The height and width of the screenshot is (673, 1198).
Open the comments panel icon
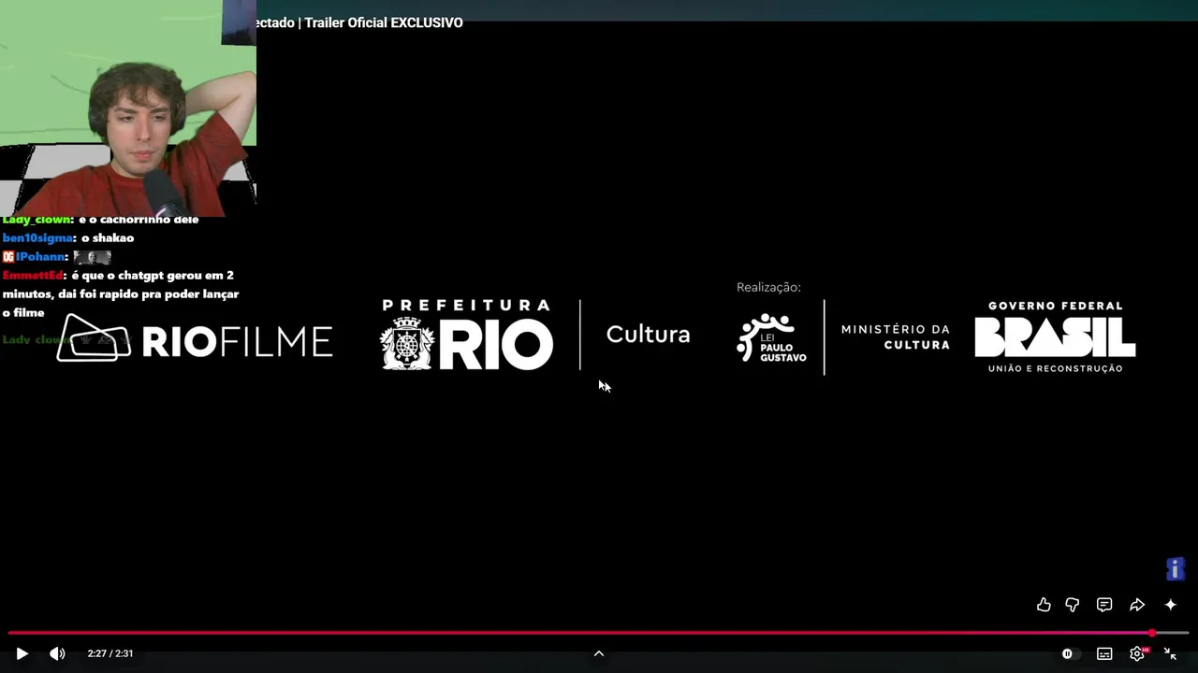click(1104, 605)
